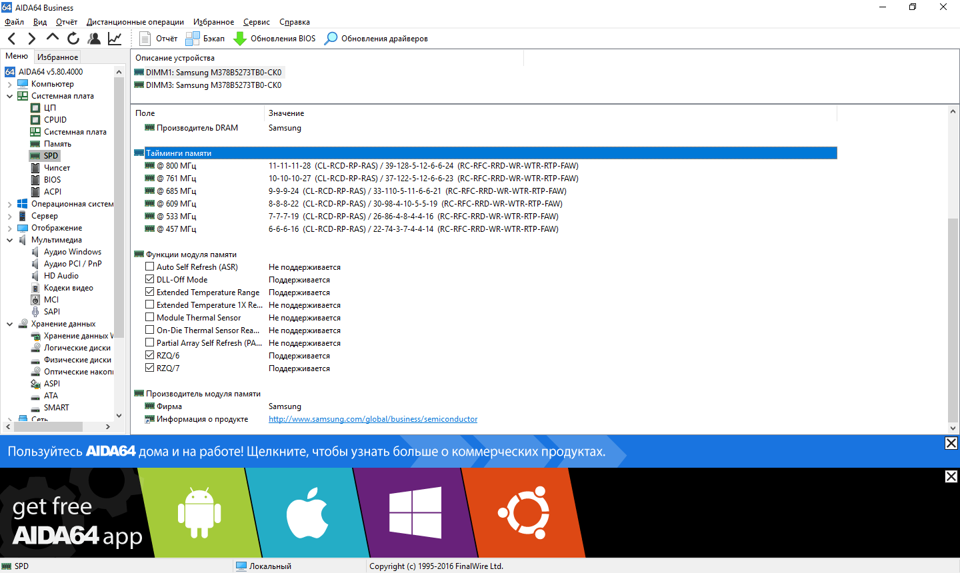This screenshot has height=573, width=960.
Task: Open the Файл menu
Action: [x=14, y=22]
